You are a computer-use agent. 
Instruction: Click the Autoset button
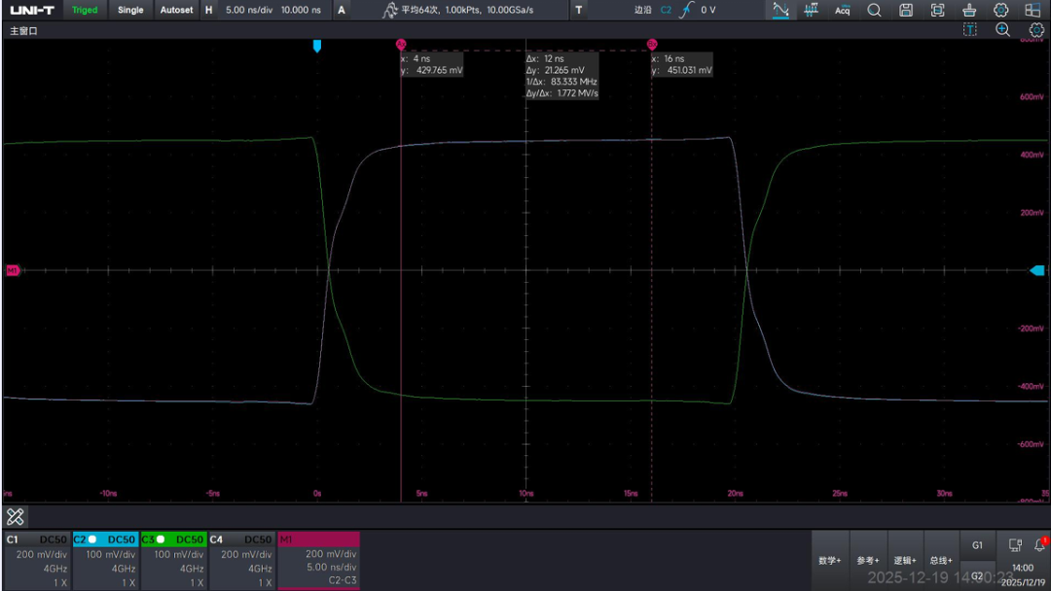point(176,10)
